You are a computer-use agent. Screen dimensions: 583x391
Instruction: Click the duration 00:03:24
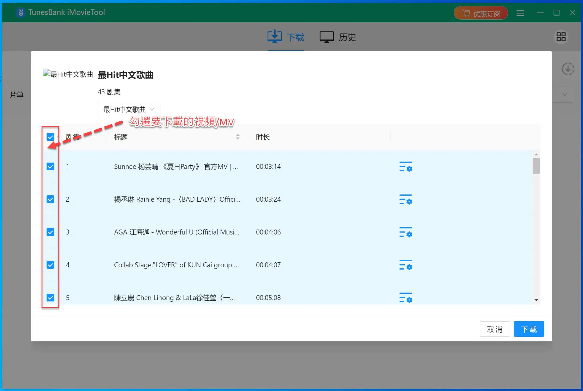point(268,199)
